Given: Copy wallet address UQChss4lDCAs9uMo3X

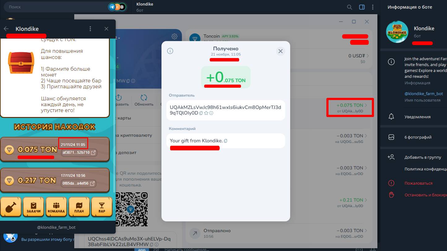Looking at the screenshot, I should [152, 244].
